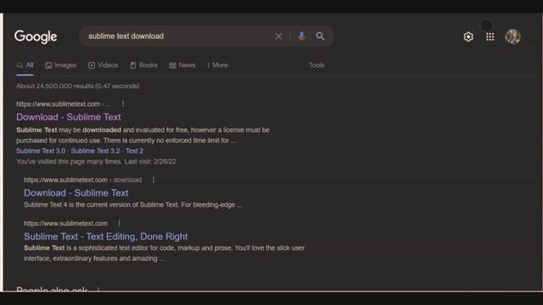The height and width of the screenshot is (305, 543).
Task: Open the Sublime Text 3.2 sitelink
Action: pos(95,151)
